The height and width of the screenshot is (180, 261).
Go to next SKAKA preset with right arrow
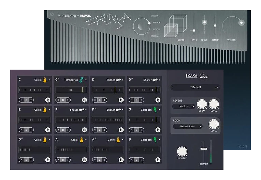[217, 87]
